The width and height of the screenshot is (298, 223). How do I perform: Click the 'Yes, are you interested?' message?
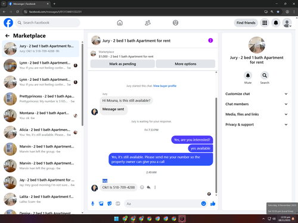[192, 140]
